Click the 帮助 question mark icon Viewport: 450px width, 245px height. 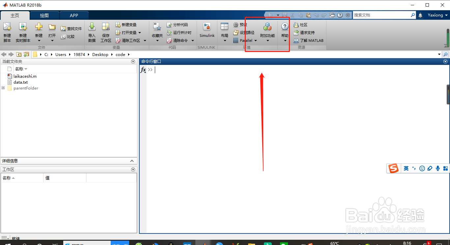(285, 27)
